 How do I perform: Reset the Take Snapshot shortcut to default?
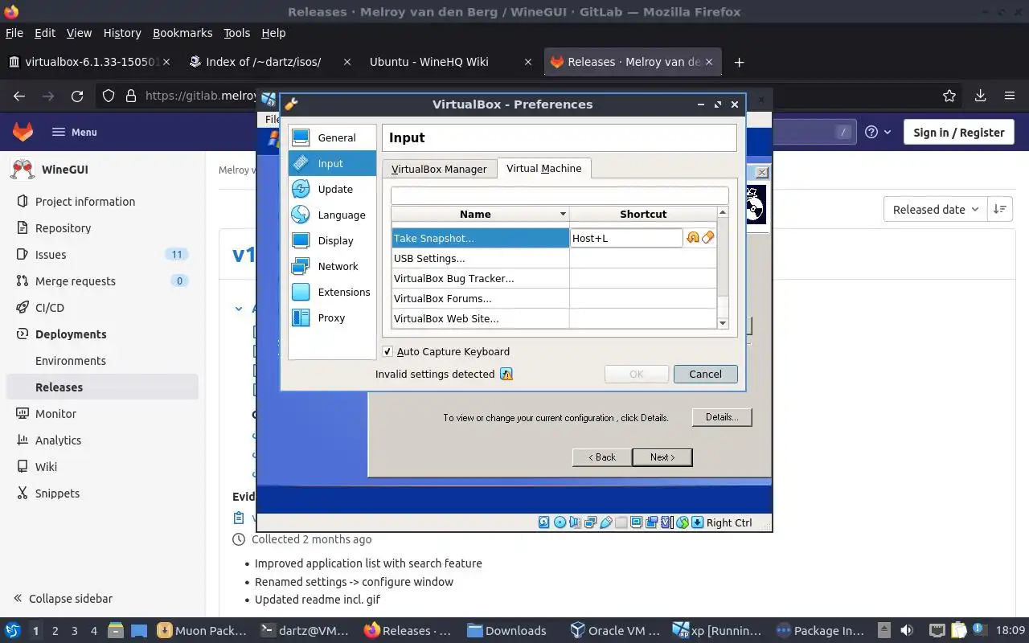coord(693,238)
